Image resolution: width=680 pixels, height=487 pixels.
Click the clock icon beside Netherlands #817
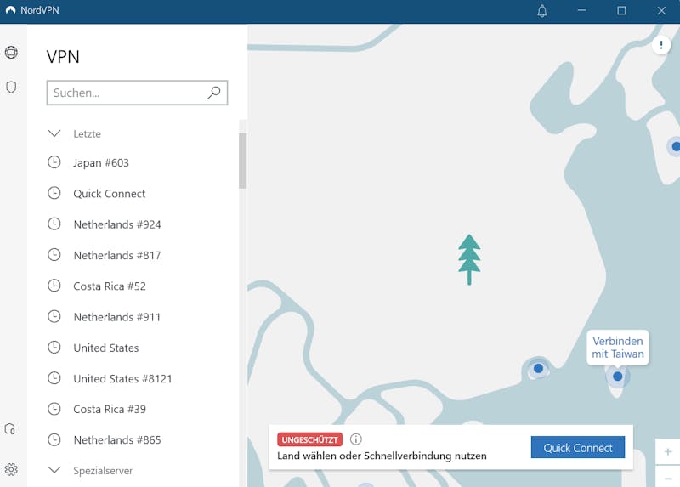[54, 255]
